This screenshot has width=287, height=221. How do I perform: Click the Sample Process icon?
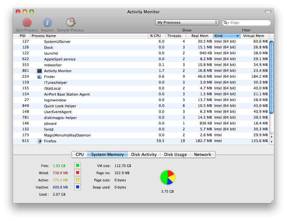(71, 22)
